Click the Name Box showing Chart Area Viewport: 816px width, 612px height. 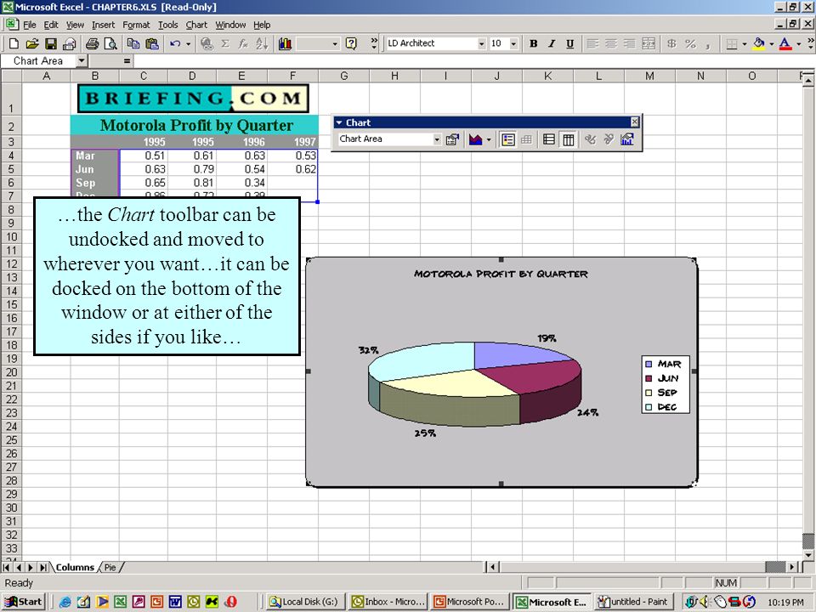click(x=38, y=61)
